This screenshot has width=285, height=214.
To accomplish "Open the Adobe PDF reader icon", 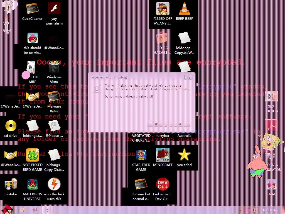I will 271,125.
